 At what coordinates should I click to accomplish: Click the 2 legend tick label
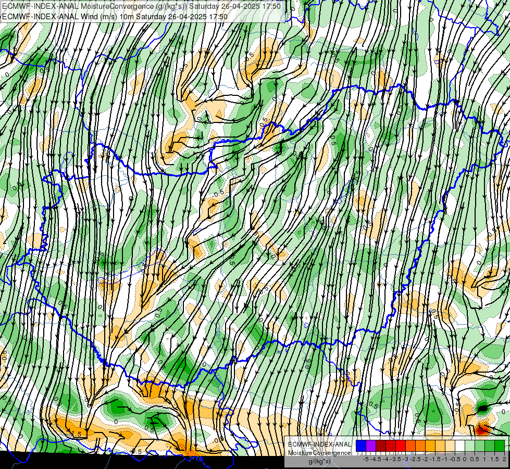click(x=504, y=459)
